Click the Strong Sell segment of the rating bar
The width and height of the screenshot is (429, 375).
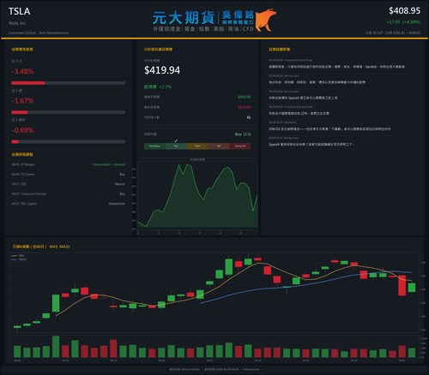pos(240,146)
